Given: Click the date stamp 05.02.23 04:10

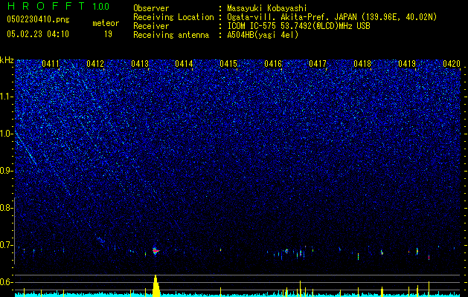Looking at the screenshot, I should [x=38, y=34].
